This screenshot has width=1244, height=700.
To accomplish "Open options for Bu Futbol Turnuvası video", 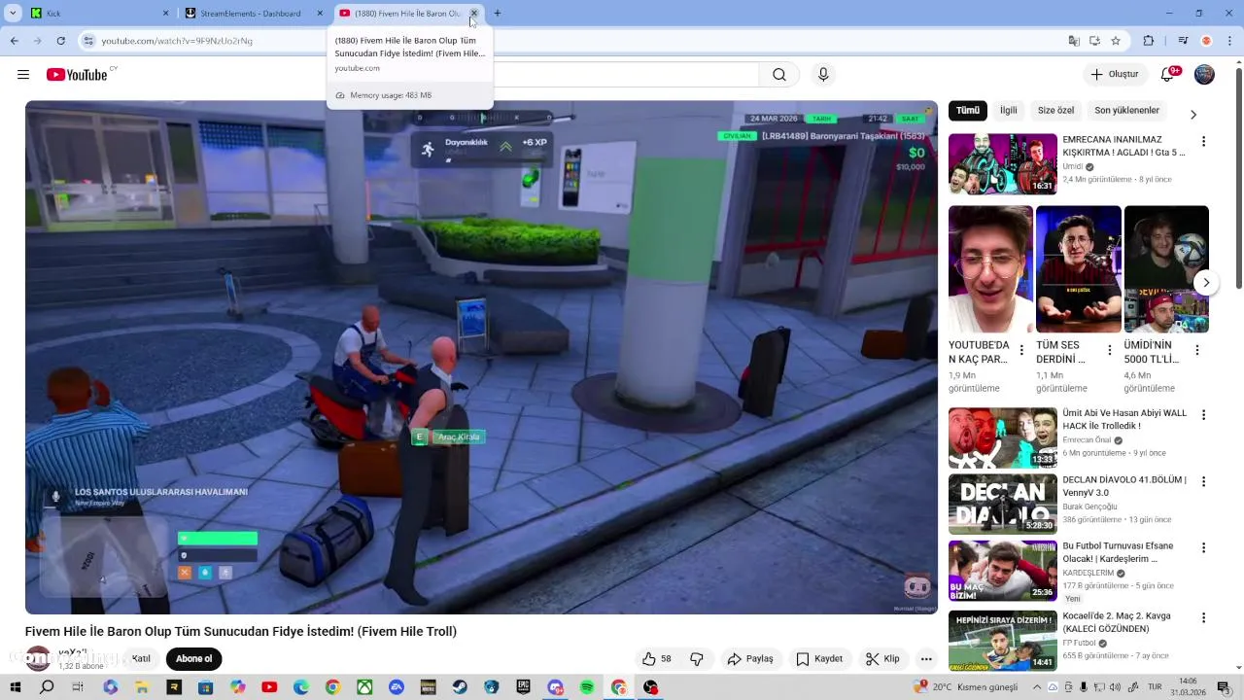I will [1203, 548].
